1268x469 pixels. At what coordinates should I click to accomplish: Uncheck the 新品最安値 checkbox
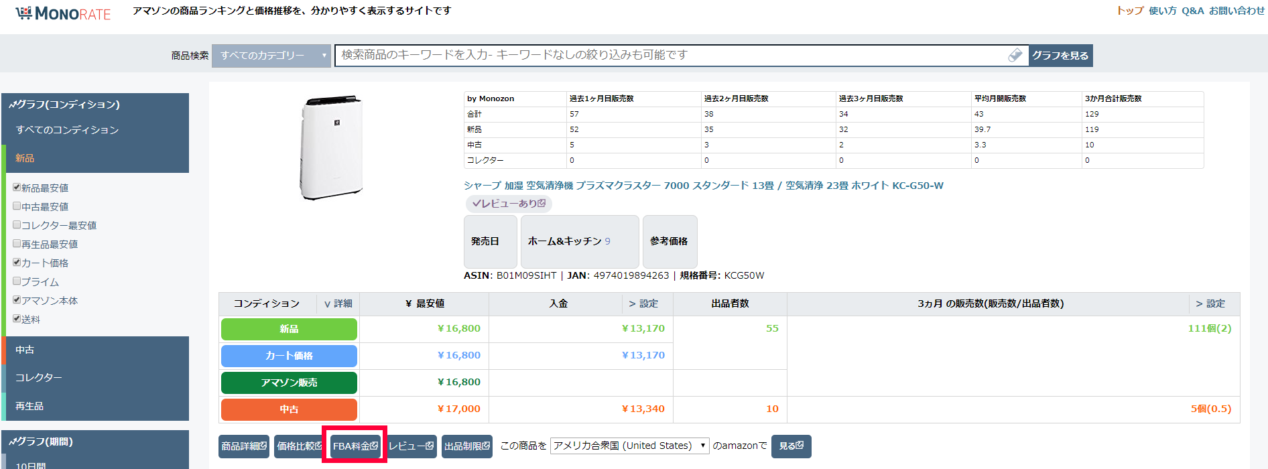point(17,188)
